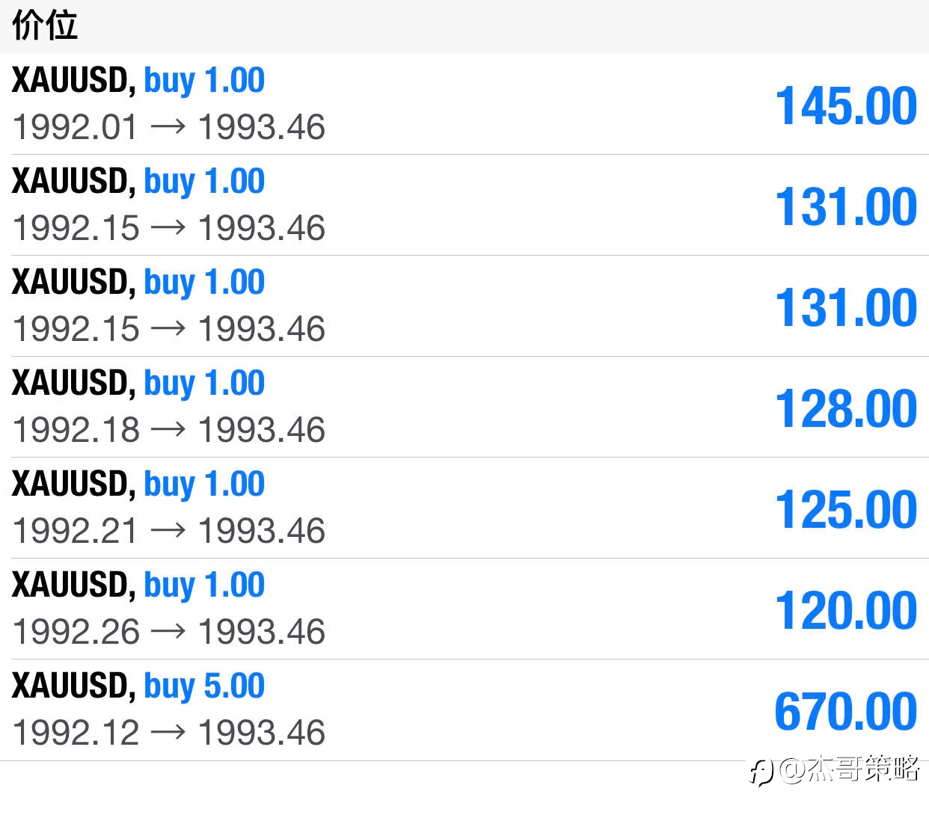Image resolution: width=929 pixels, height=815 pixels.
Task: Tap the 125.00 profit amount
Action: coord(846,509)
